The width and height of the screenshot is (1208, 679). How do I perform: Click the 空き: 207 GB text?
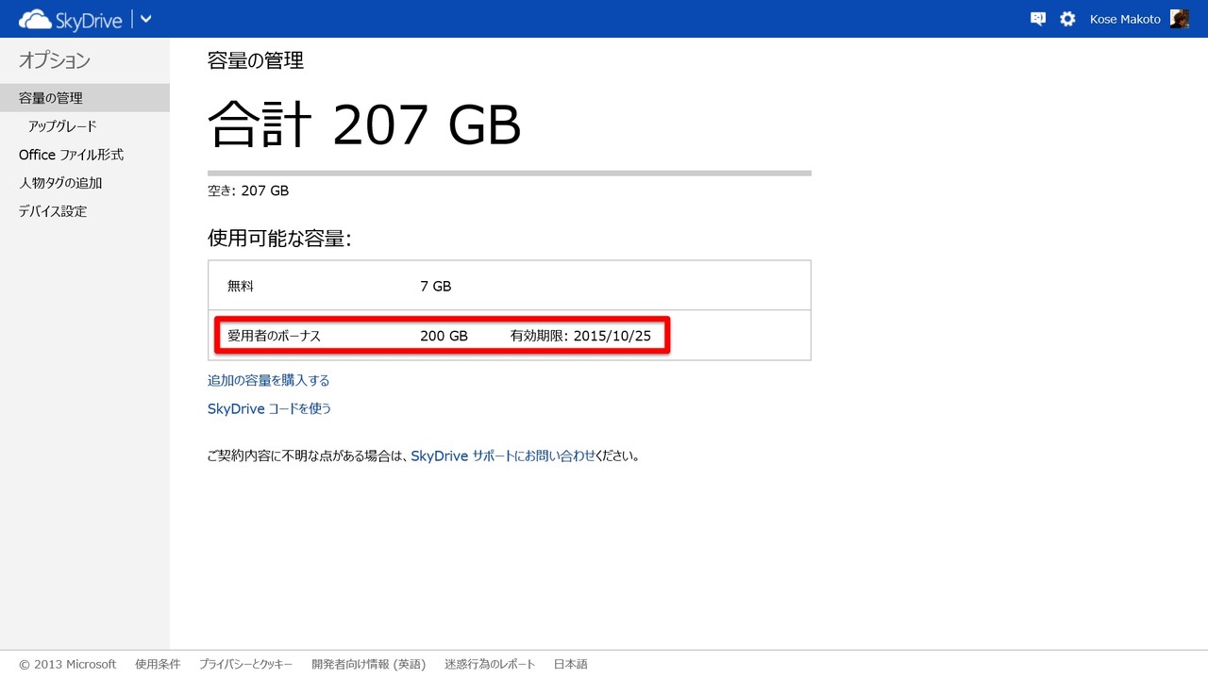(x=248, y=190)
